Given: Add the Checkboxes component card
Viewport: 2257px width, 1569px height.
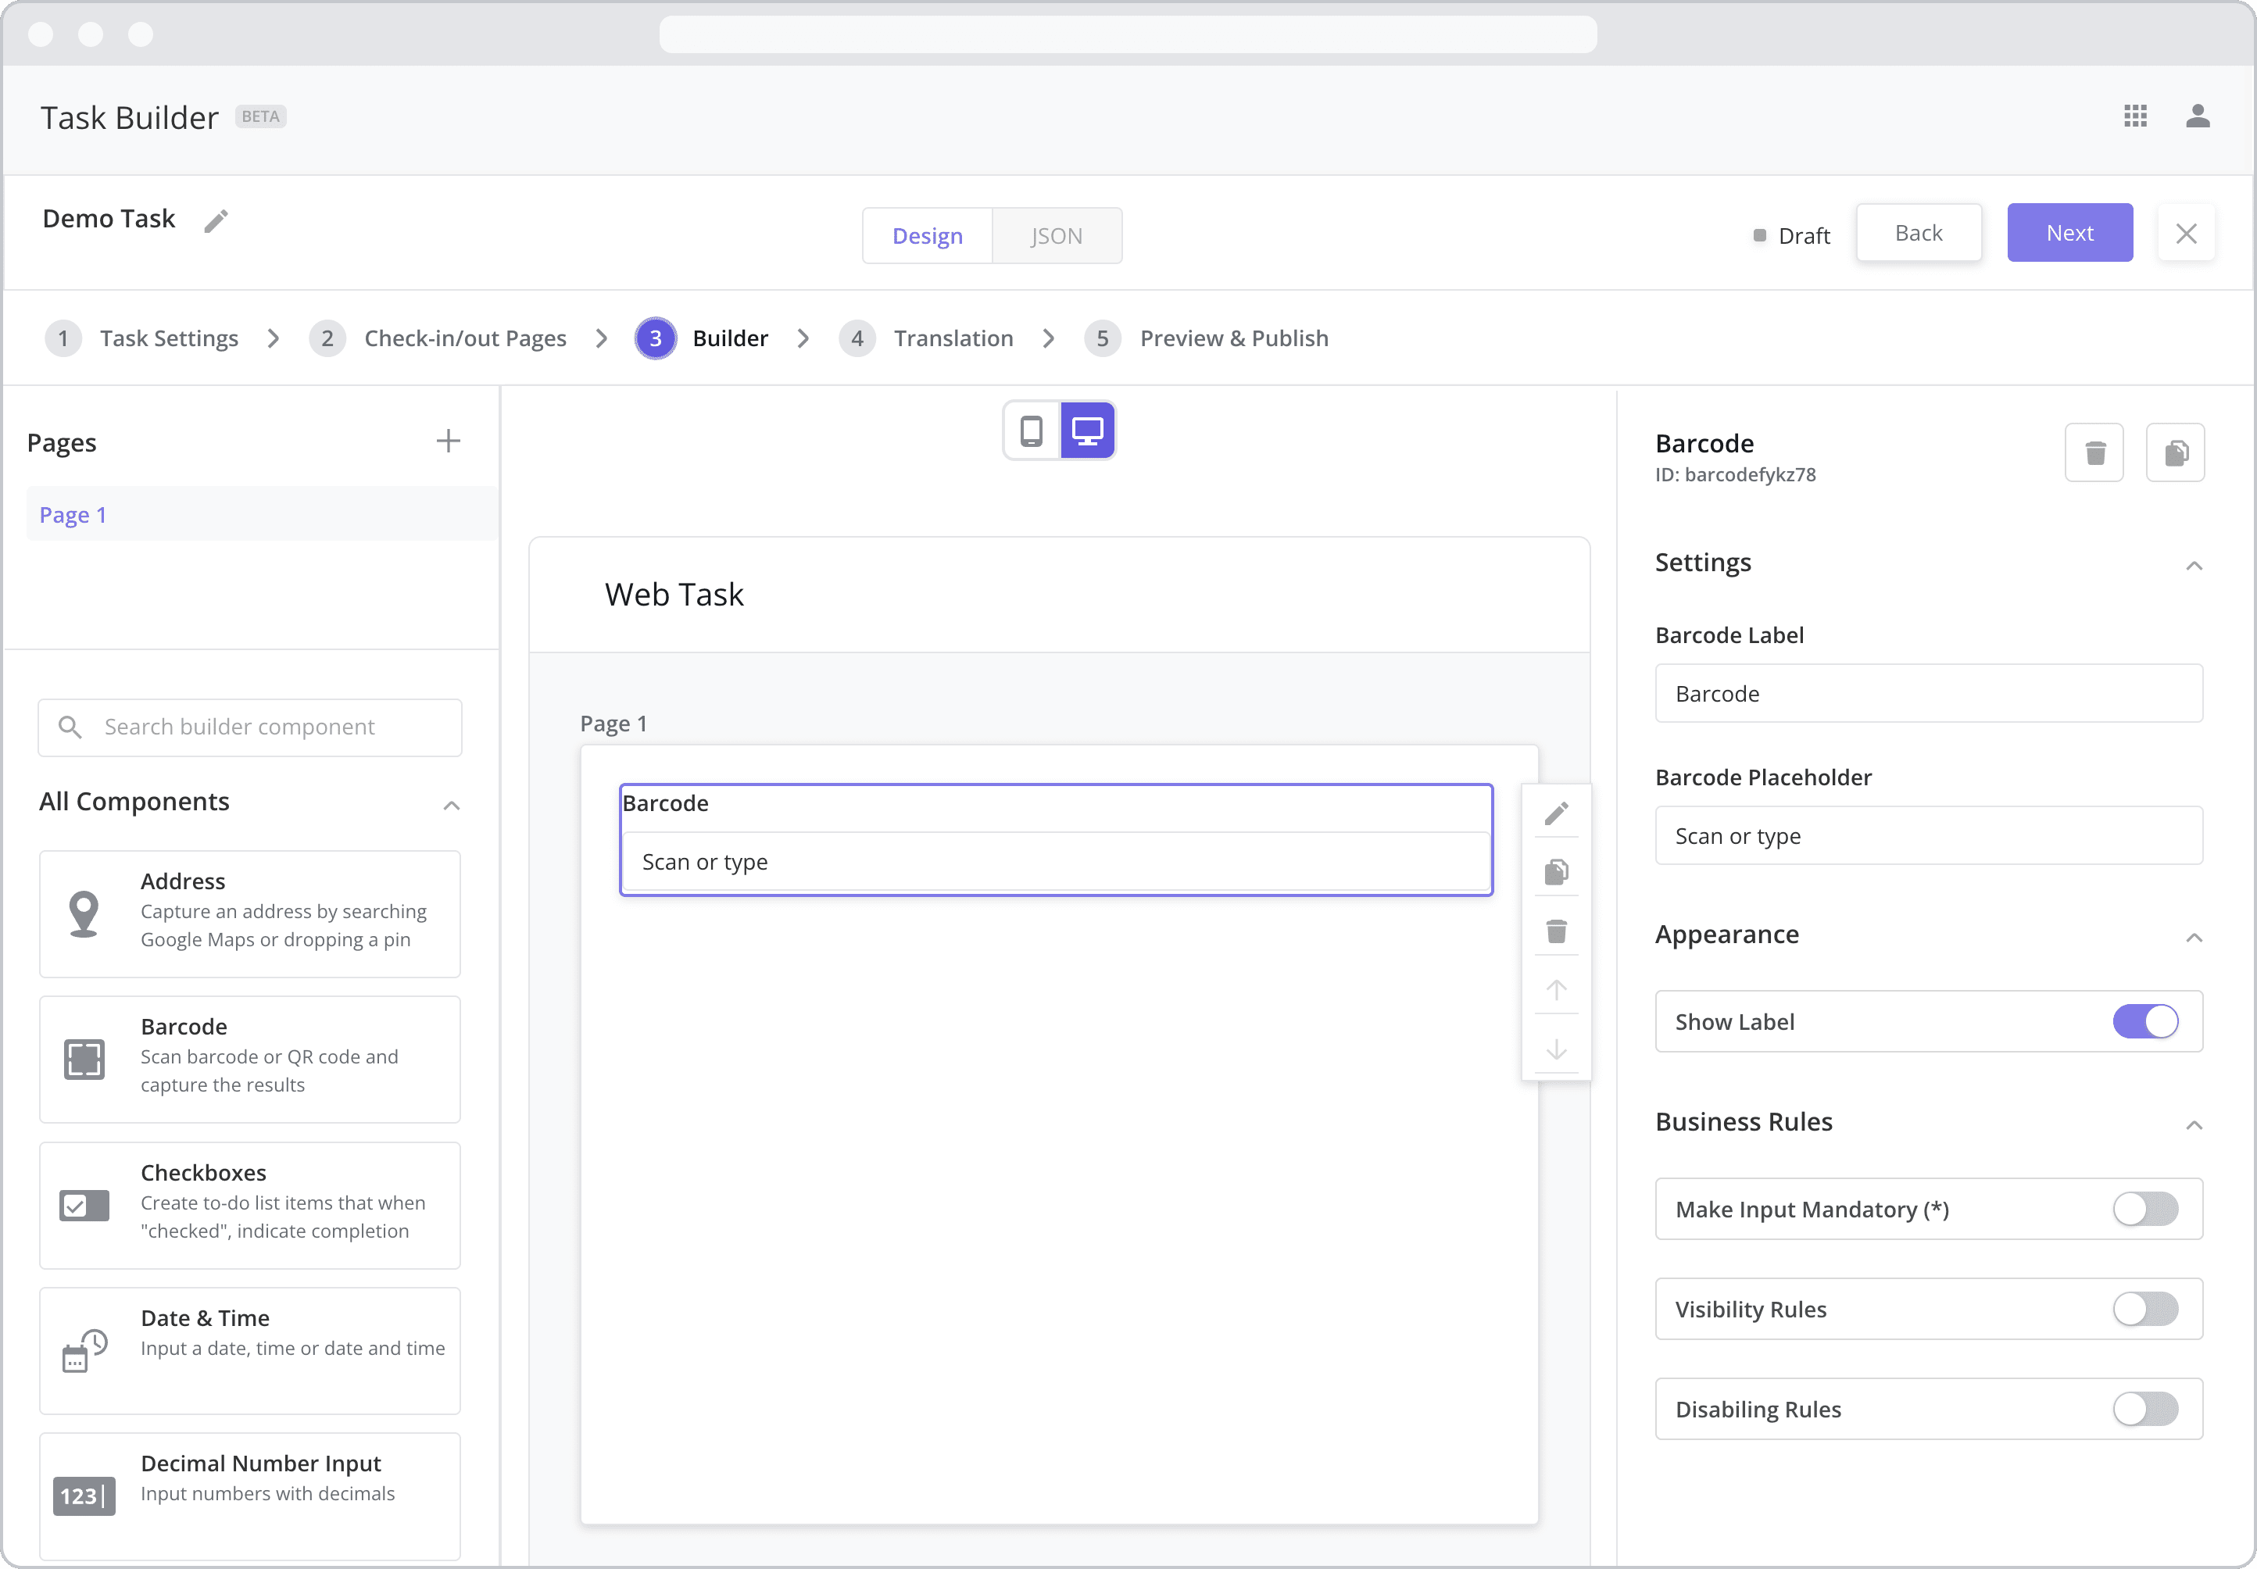Looking at the screenshot, I should (249, 1205).
